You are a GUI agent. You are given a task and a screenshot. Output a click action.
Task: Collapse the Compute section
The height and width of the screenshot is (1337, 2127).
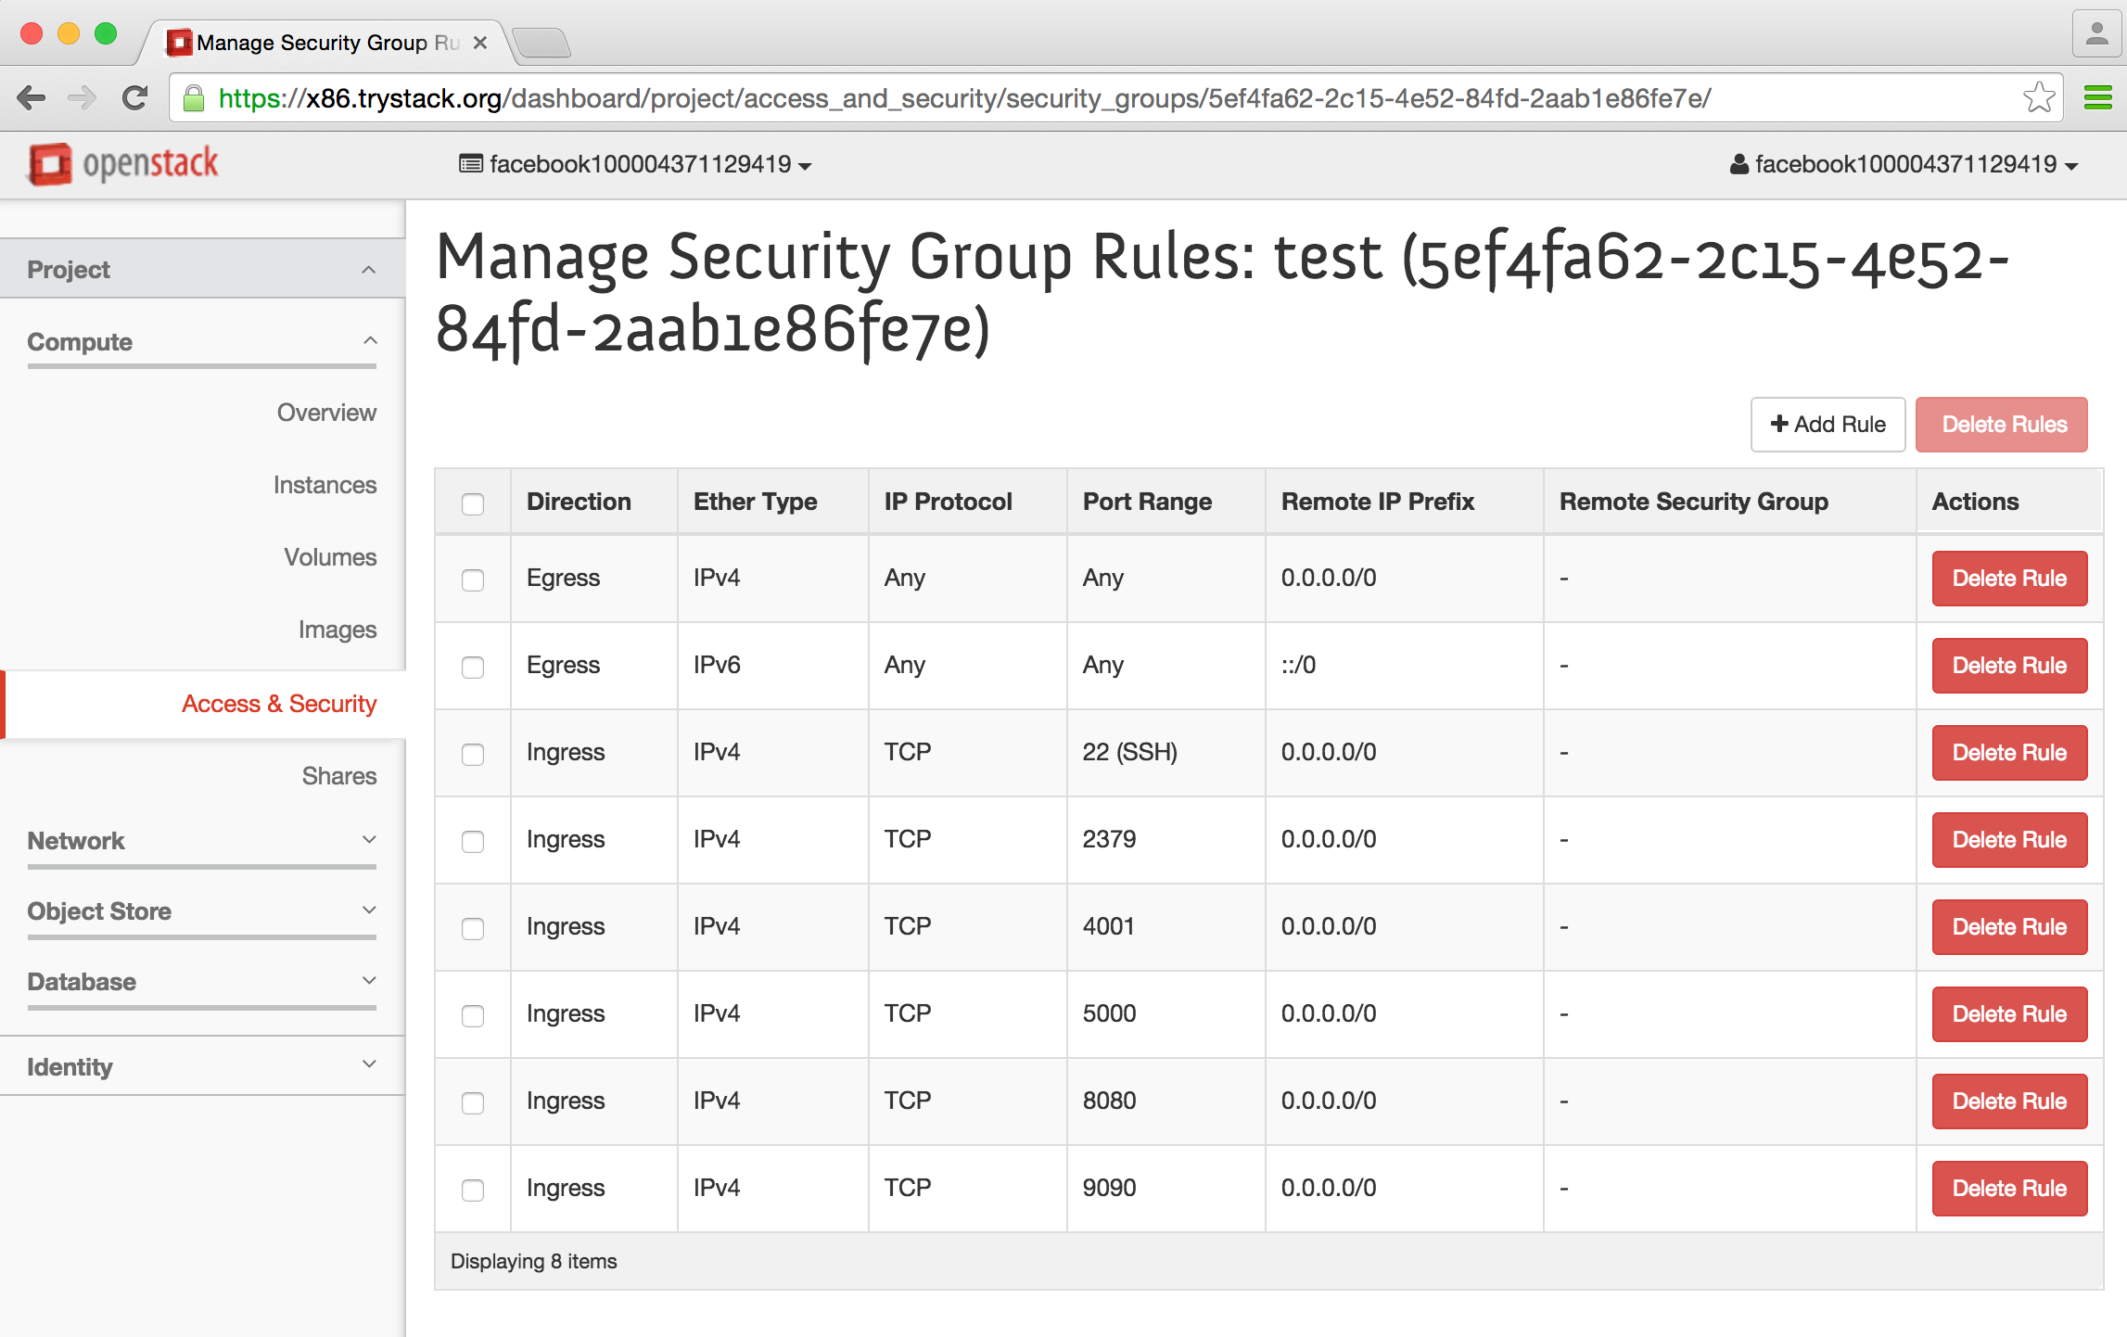202,341
